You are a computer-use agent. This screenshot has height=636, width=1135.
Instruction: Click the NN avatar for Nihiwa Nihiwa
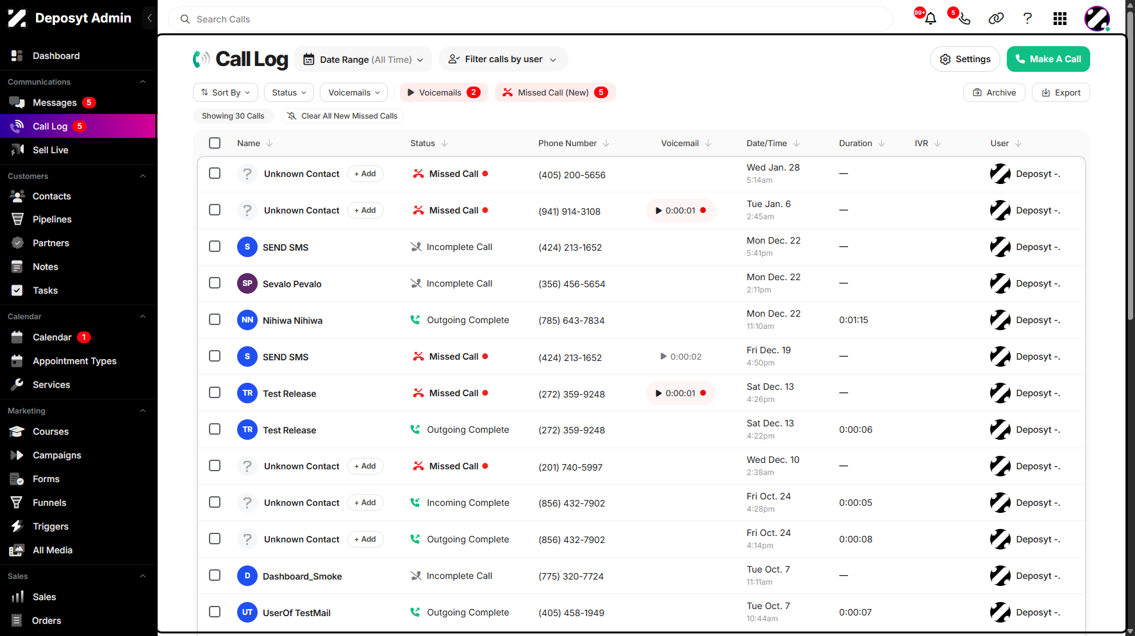click(x=247, y=320)
